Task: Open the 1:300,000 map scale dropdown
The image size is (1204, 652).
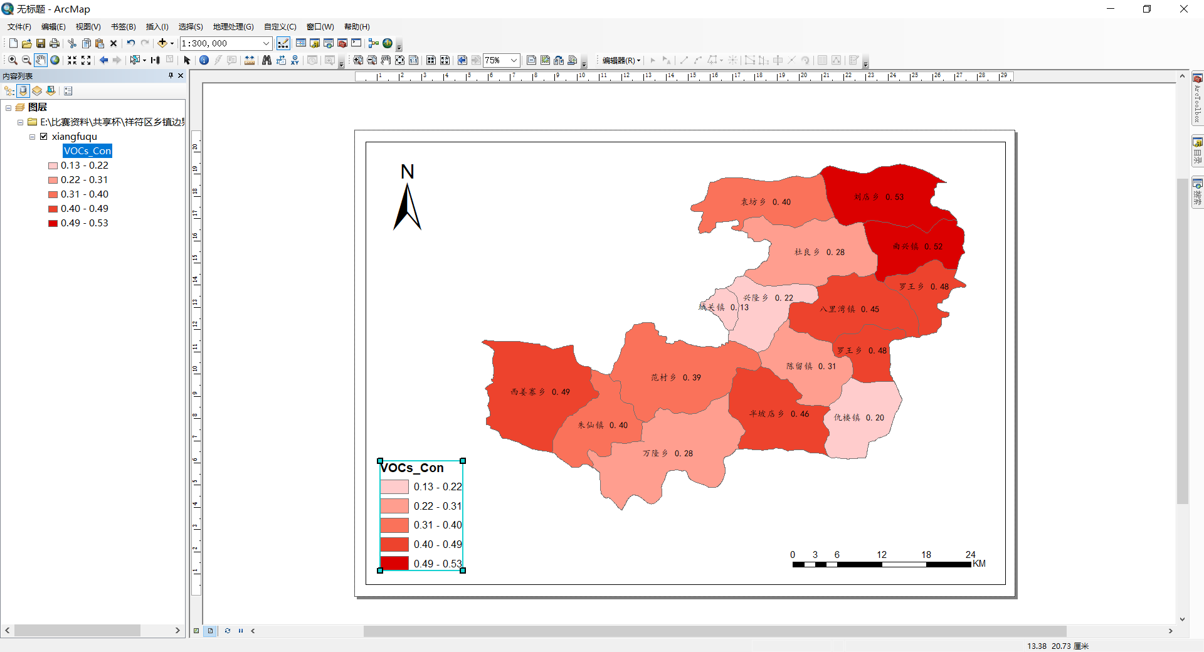Action: tap(267, 43)
